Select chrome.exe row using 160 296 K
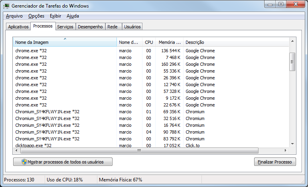Viewport: 308px width, 187px height. (x=151, y=64)
